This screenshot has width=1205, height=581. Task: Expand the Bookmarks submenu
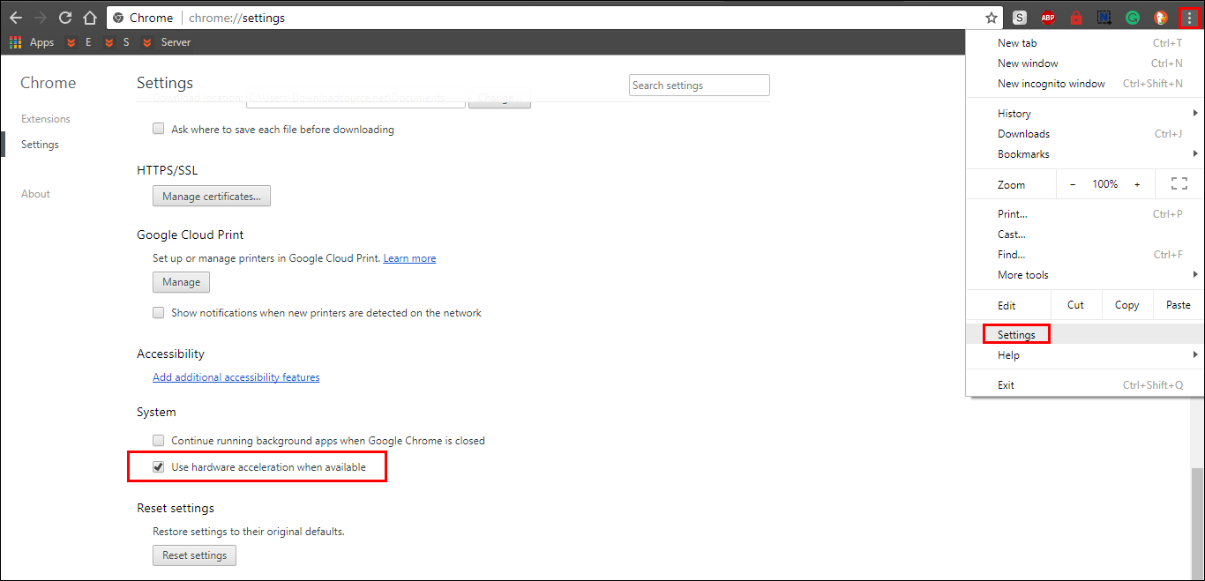point(1084,153)
